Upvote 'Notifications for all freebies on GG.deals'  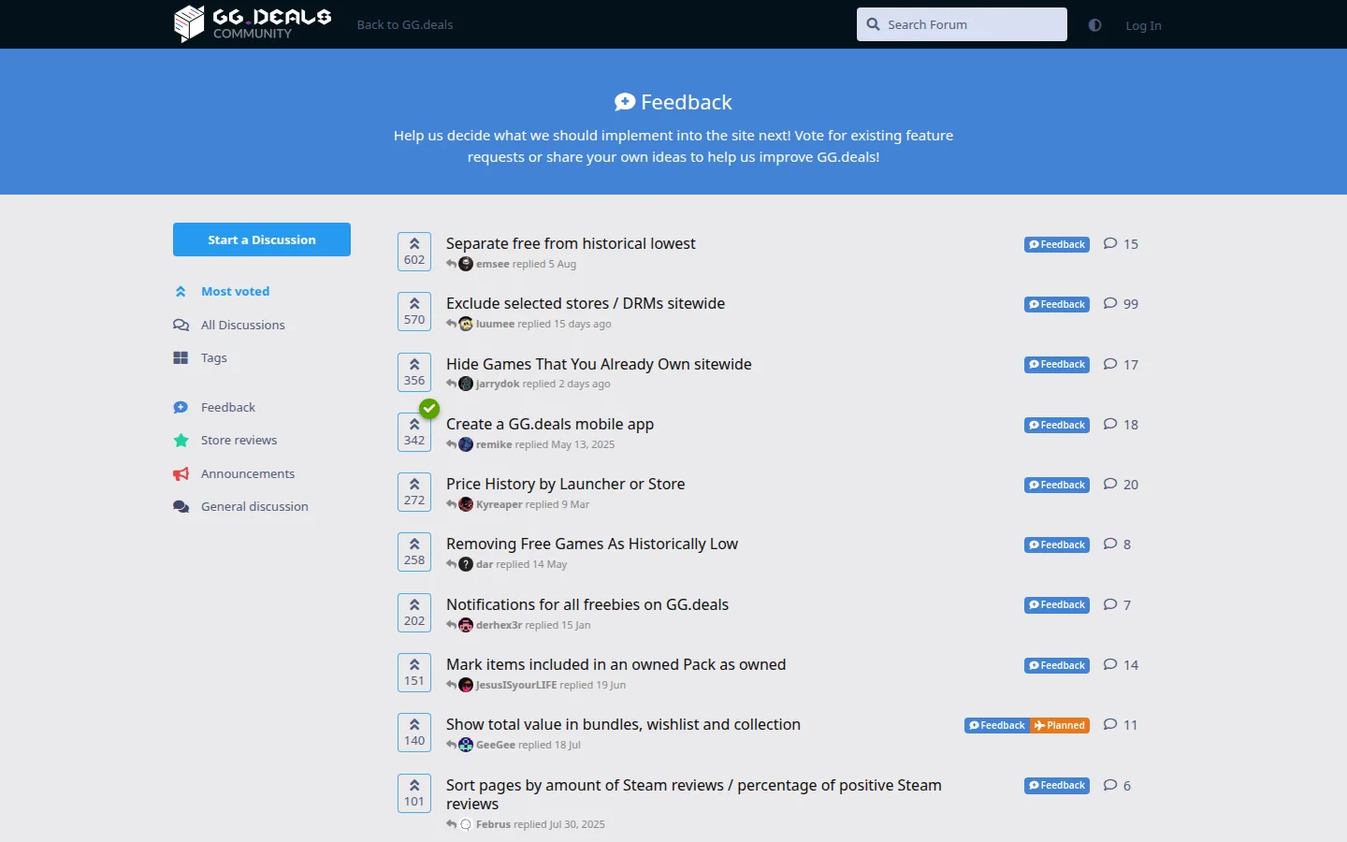(x=414, y=613)
